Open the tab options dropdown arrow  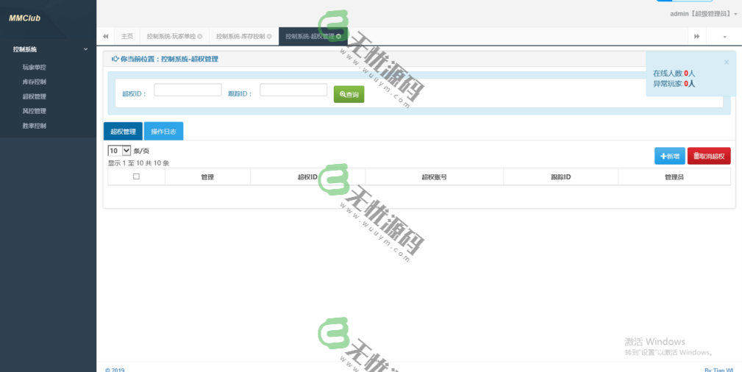click(724, 36)
